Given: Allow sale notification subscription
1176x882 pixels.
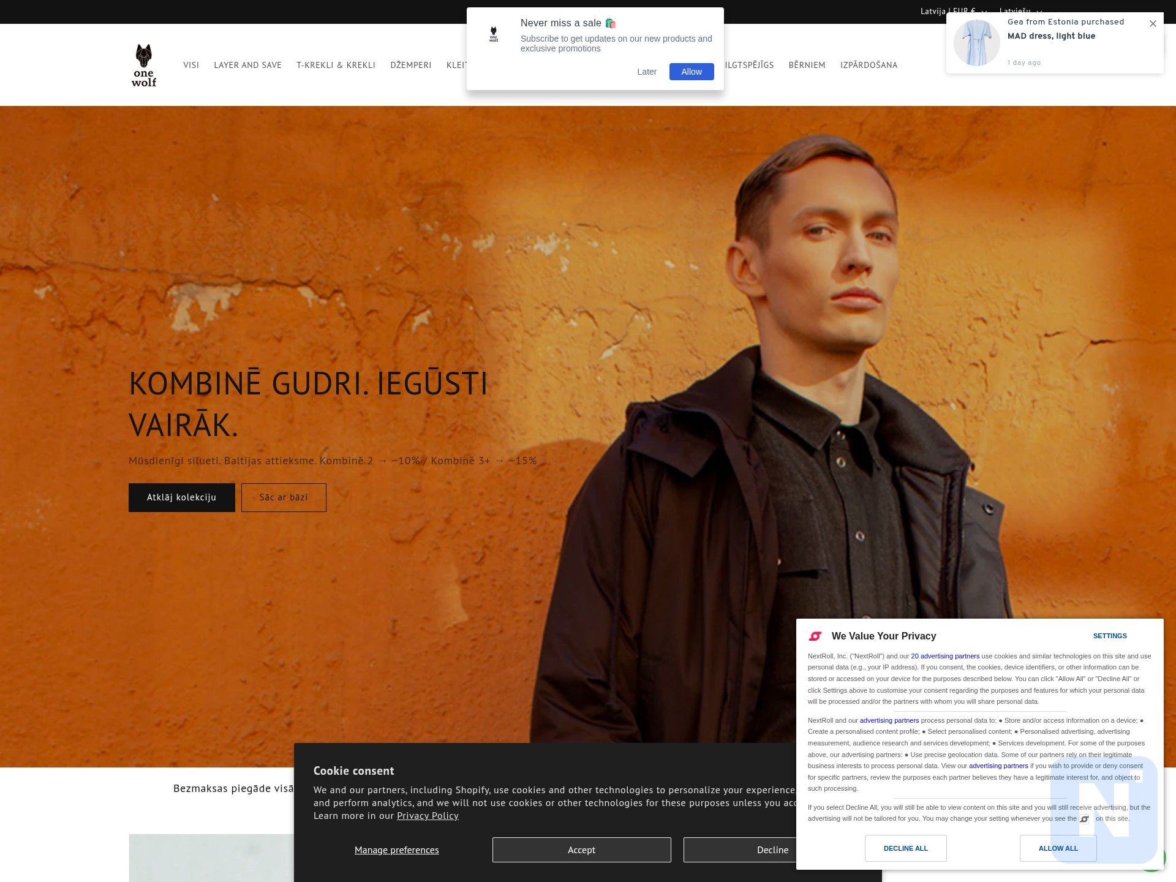Looking at the screenshot, I should (692, 72).
